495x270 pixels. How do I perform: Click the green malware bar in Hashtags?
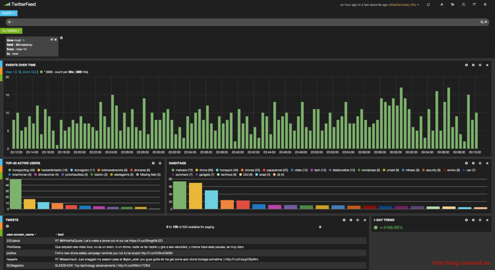click(x=180, y=195)
